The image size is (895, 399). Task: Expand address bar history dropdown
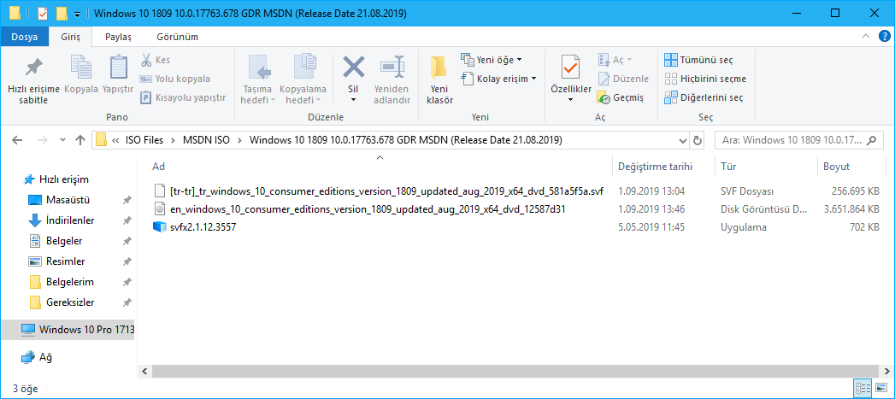683,140
